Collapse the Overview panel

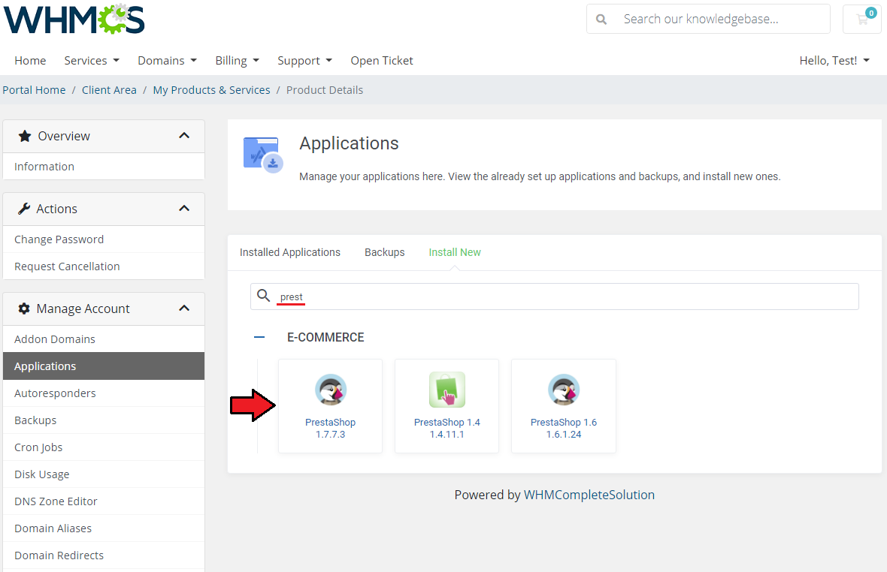(184, 136)
